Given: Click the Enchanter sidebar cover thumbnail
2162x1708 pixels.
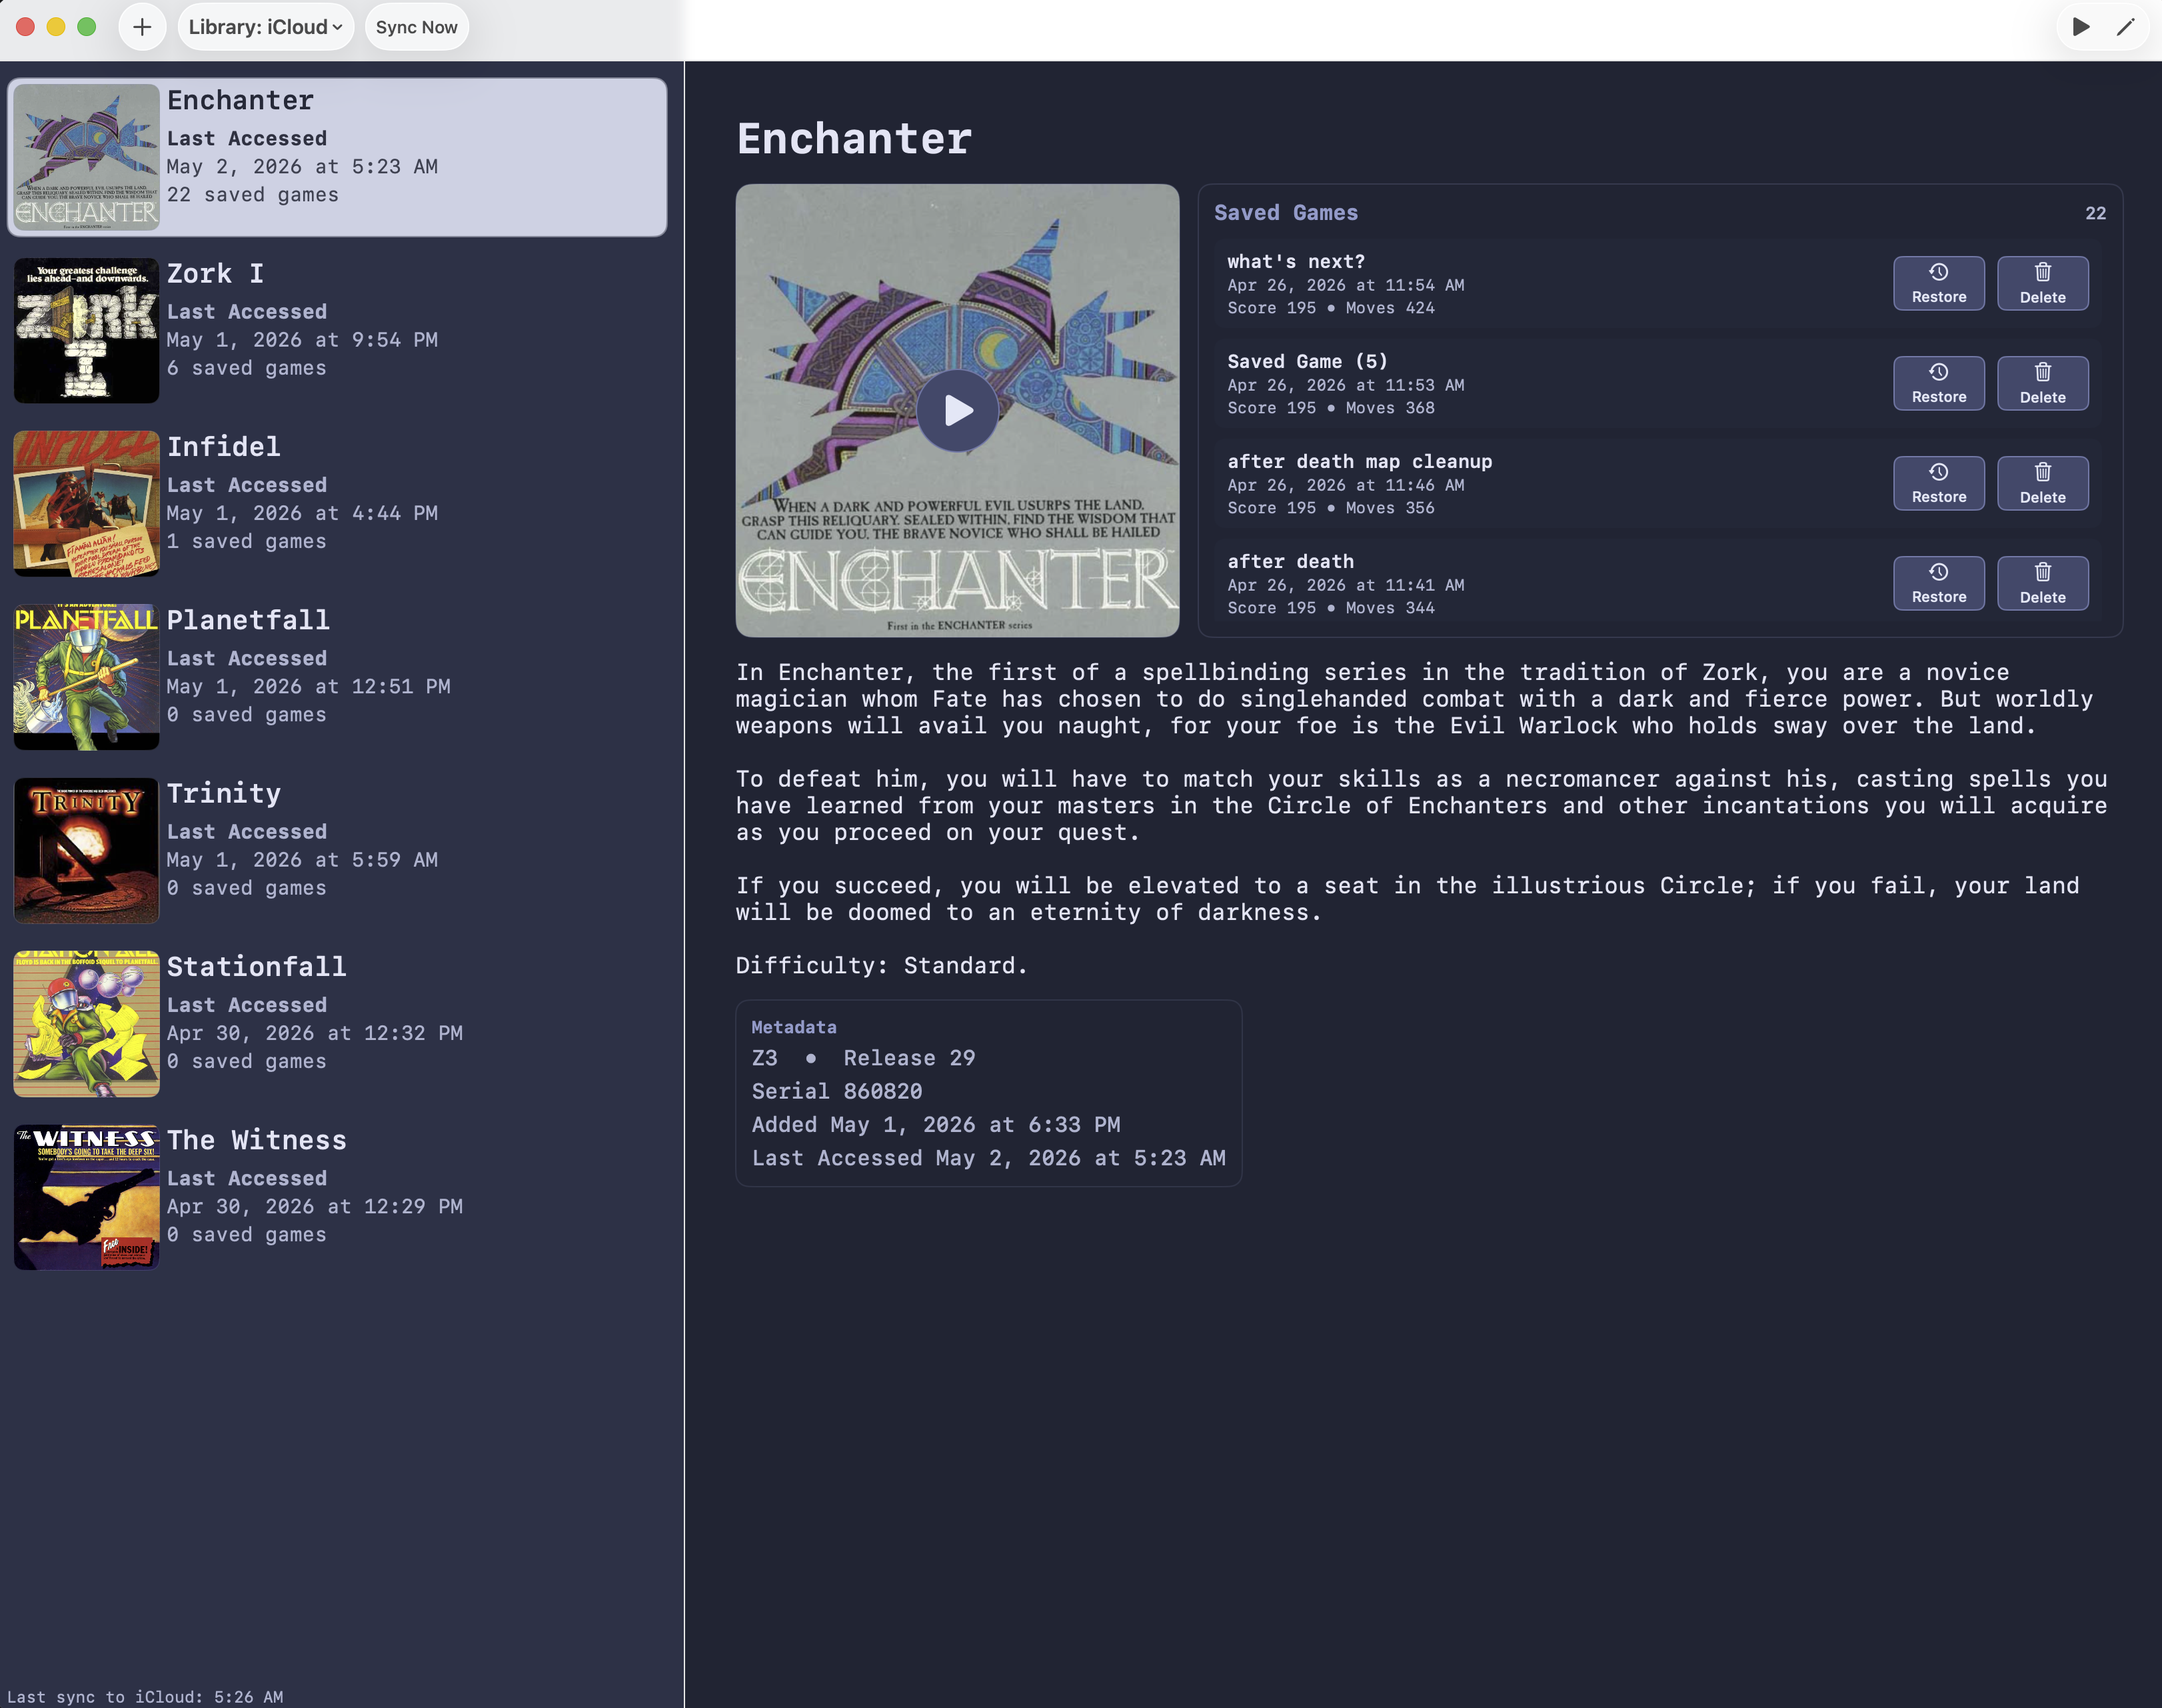Looking at the screenshot, I should tap(86, 157).
